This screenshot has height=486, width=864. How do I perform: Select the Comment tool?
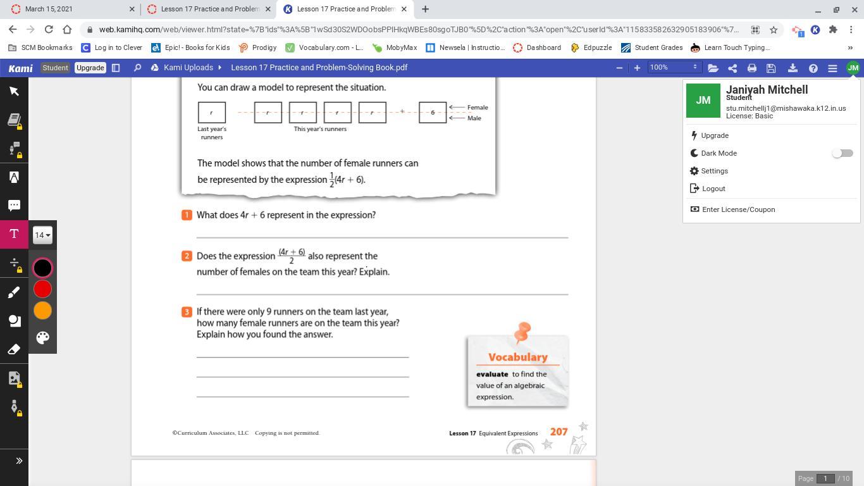(x=14, y=206)
